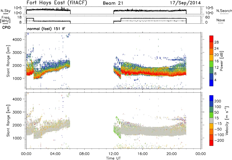The width and height of the screenshot is (232, 160).
Task: Click the '-100' Velocity colorbar label
Action: click(x=219, y=135)
